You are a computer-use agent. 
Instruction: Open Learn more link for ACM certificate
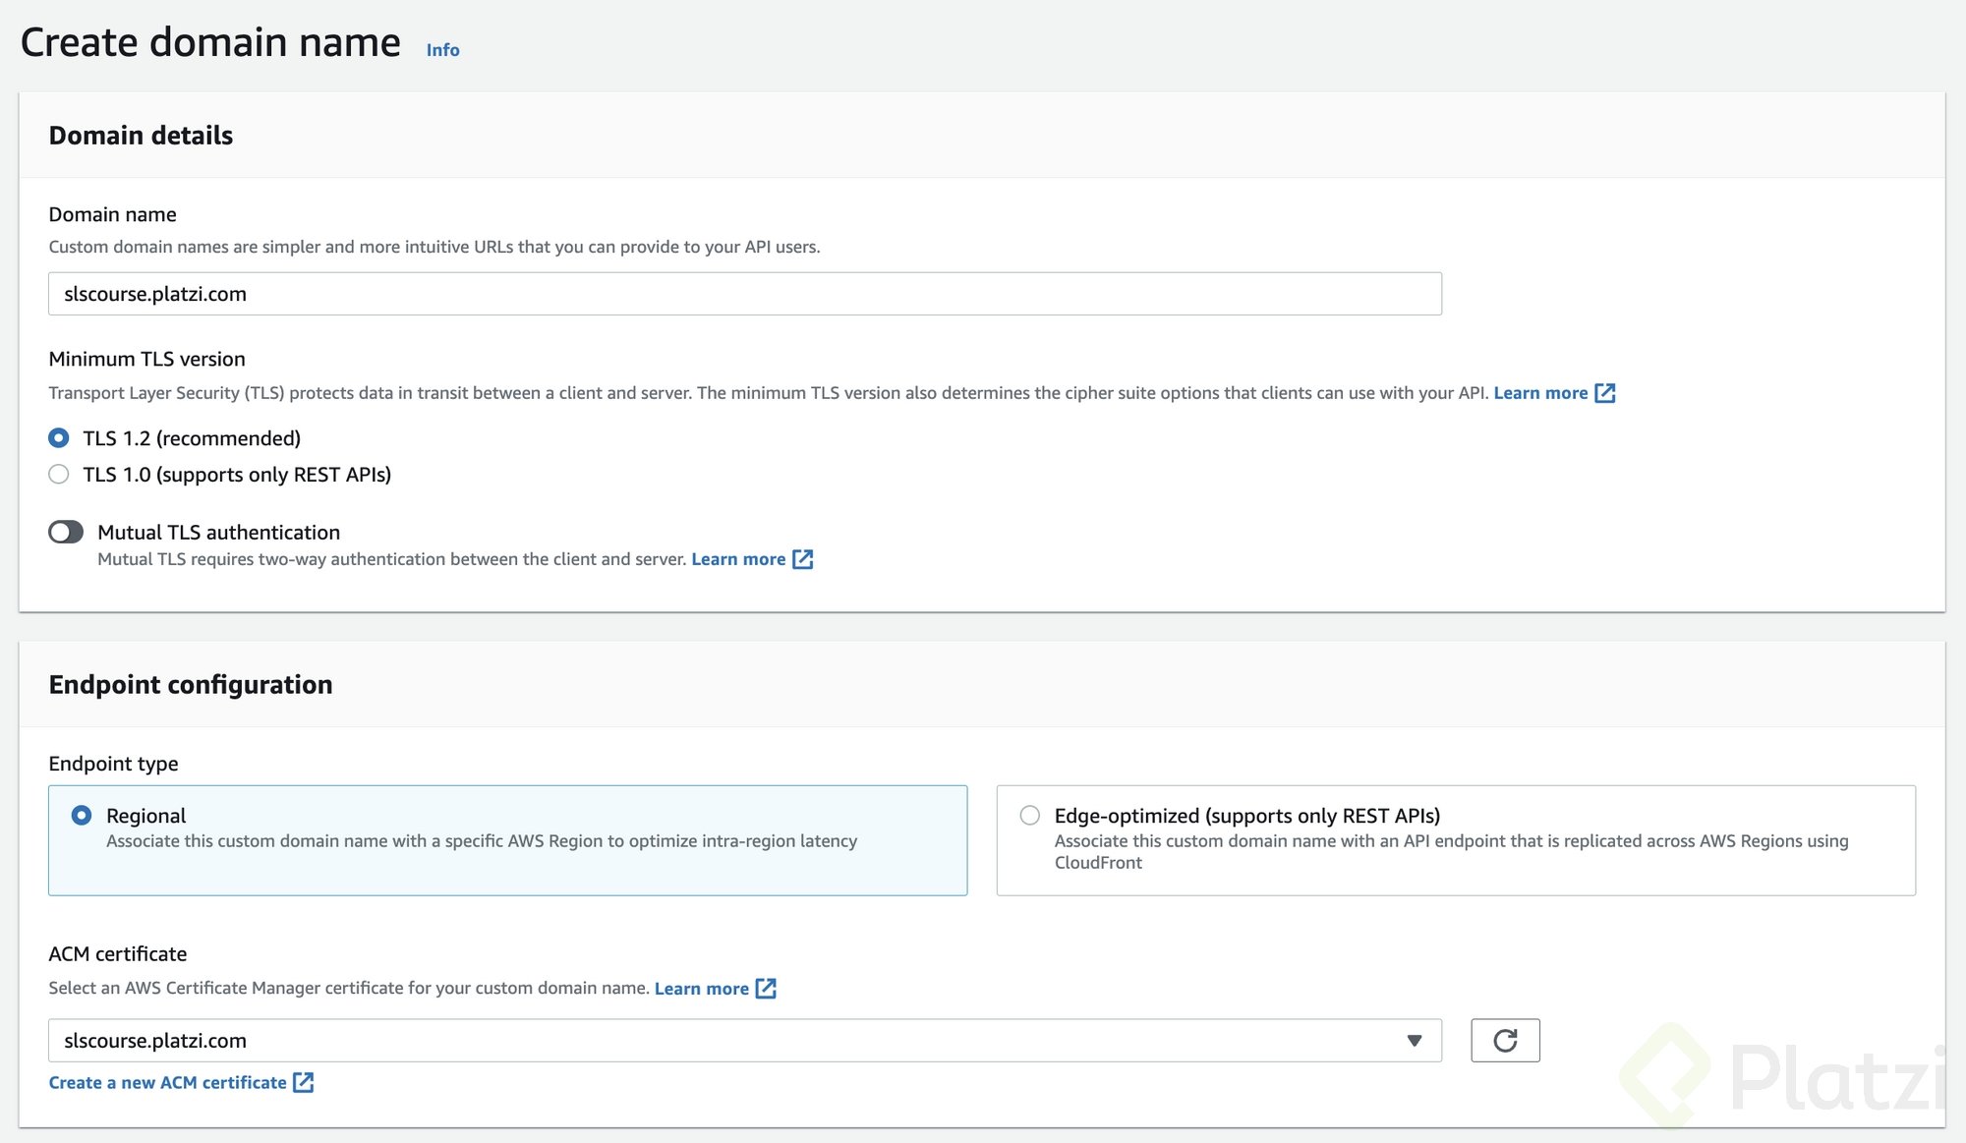tap(702, 988)
